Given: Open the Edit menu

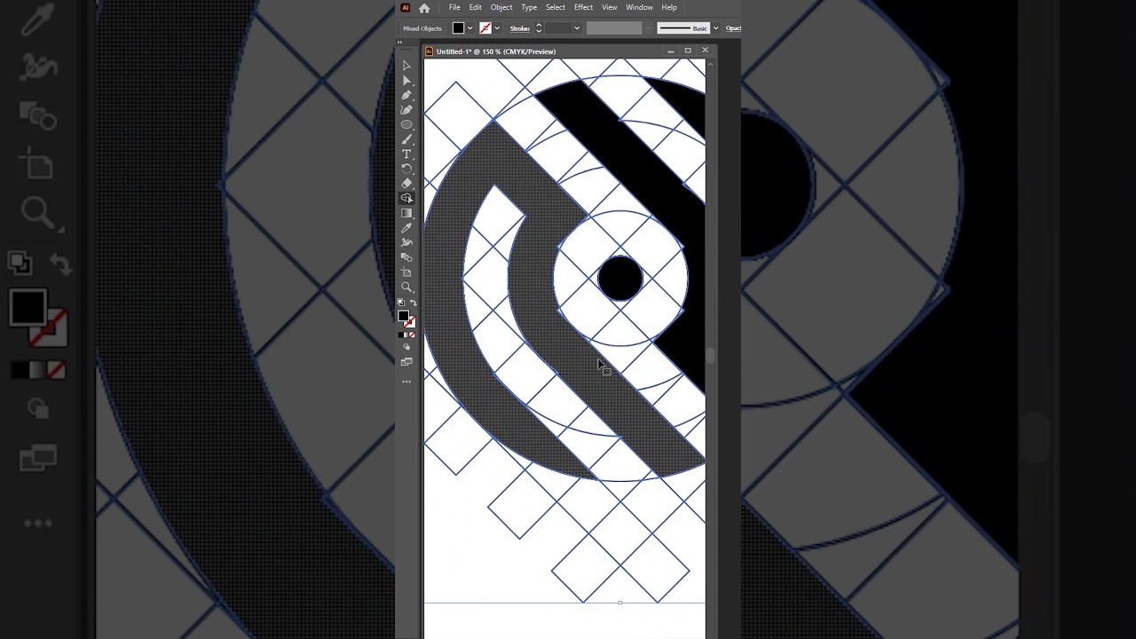Looking at the screenshot, I should (x=476, y=8).
